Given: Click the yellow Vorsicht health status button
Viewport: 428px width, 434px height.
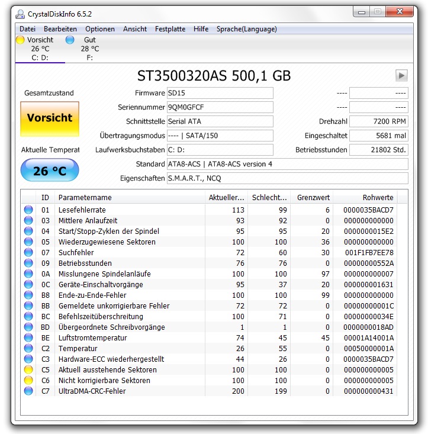Looking at the screenshot, I should (50, 119).
